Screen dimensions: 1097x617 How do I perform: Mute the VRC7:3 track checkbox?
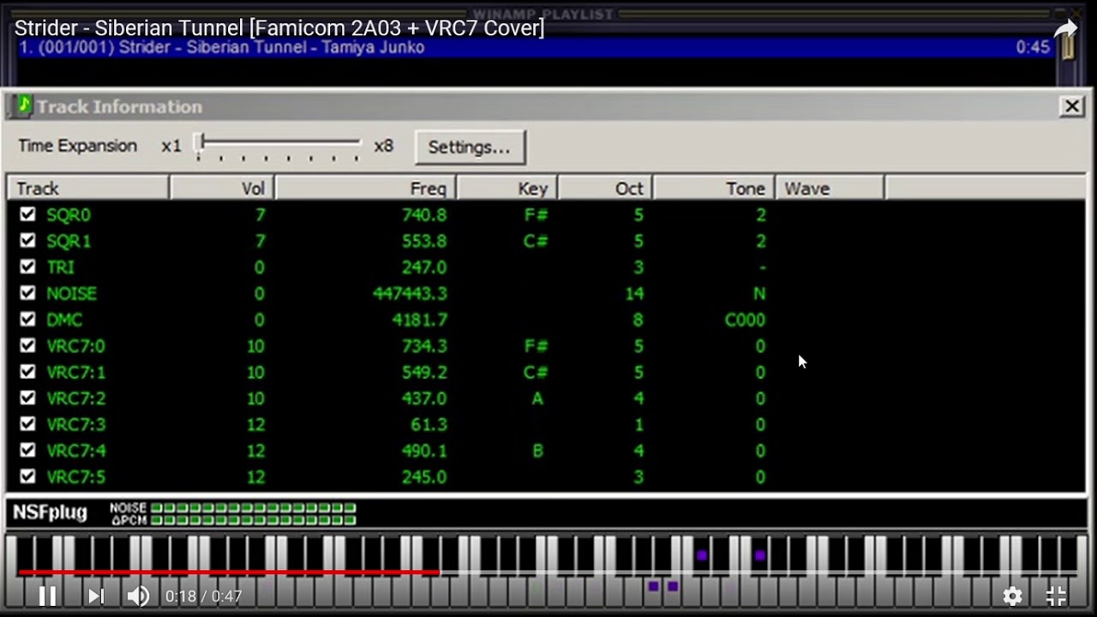point(27,424)
